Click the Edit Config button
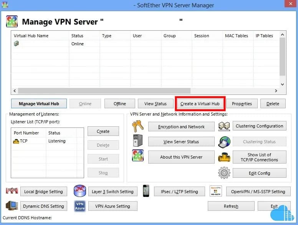 260,173
